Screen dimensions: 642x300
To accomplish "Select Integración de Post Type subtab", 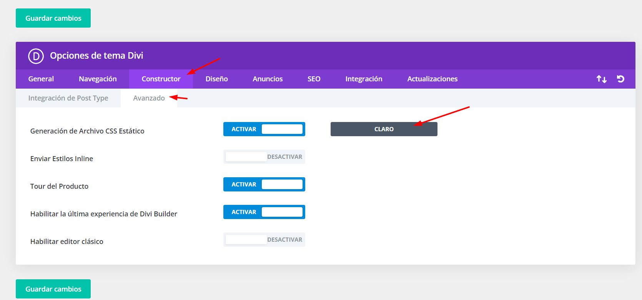I will (68, 98).
